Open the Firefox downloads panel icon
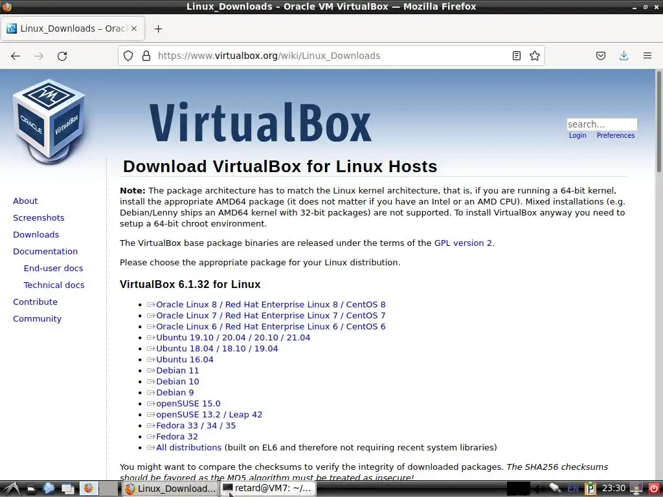663x497 pixels. (624, 56)
